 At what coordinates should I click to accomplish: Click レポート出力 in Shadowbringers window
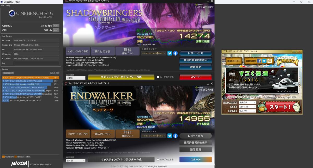(x=195, y=53)
